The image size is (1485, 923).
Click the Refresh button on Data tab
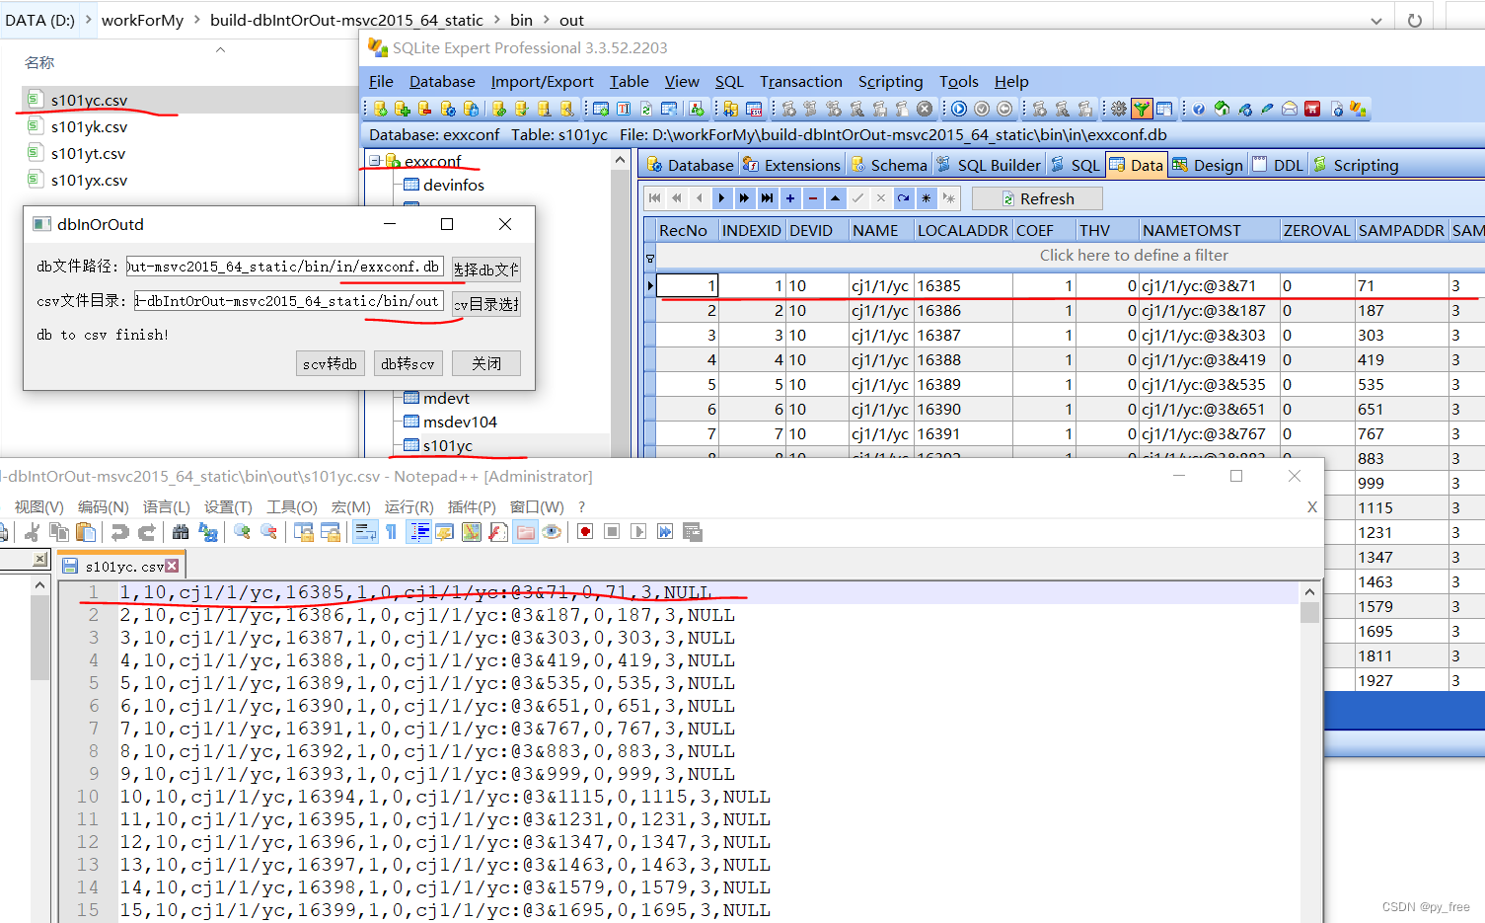click(x=1037, y=197)
